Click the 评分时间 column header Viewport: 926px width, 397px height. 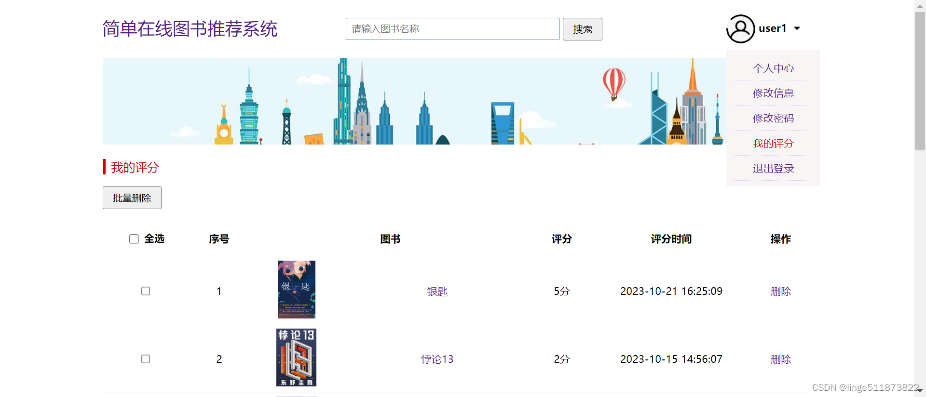671,239
